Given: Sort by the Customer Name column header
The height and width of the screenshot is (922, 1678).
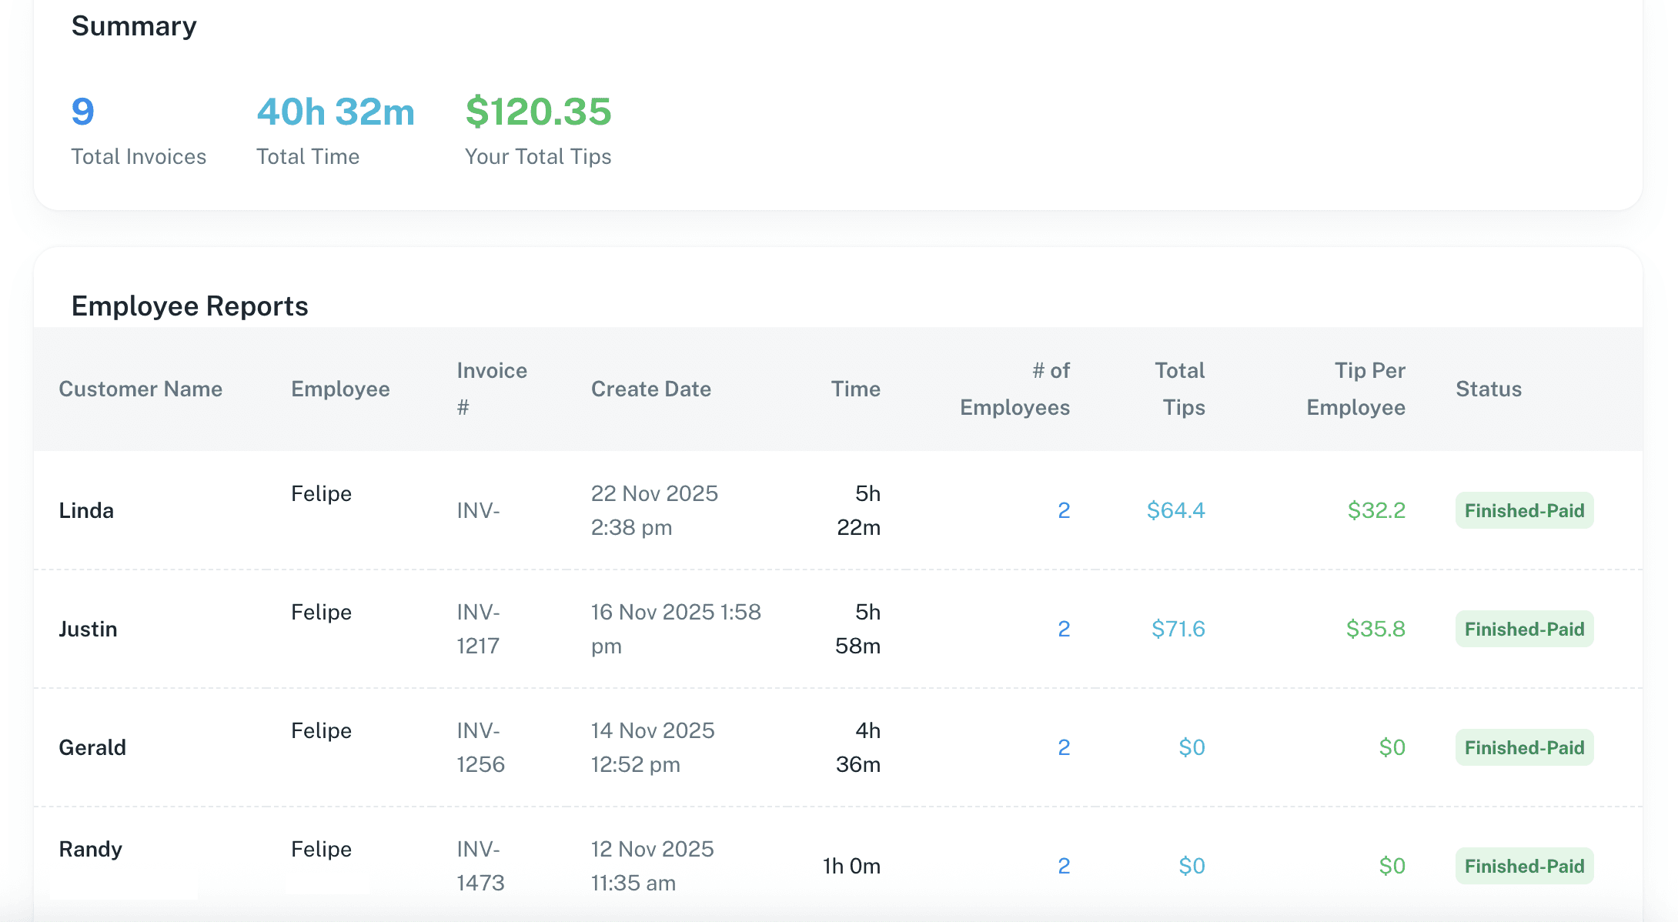Looking at the screenshot, I should pos(140,389).
